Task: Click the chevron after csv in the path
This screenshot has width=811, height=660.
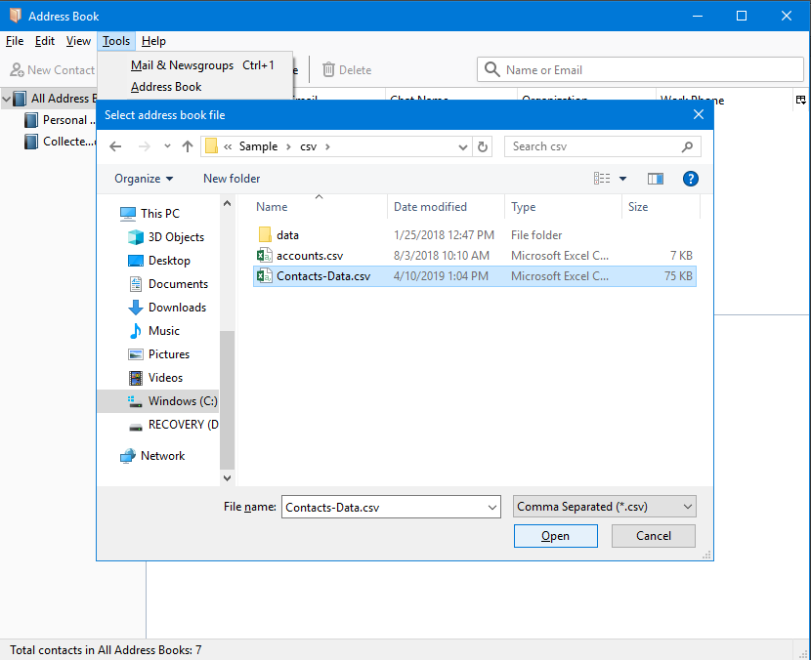Action: click(x=327, y=146)
